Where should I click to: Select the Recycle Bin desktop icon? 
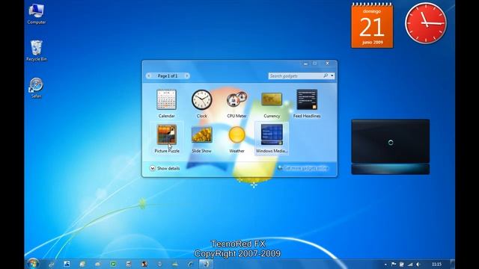(x=37, y=50)
